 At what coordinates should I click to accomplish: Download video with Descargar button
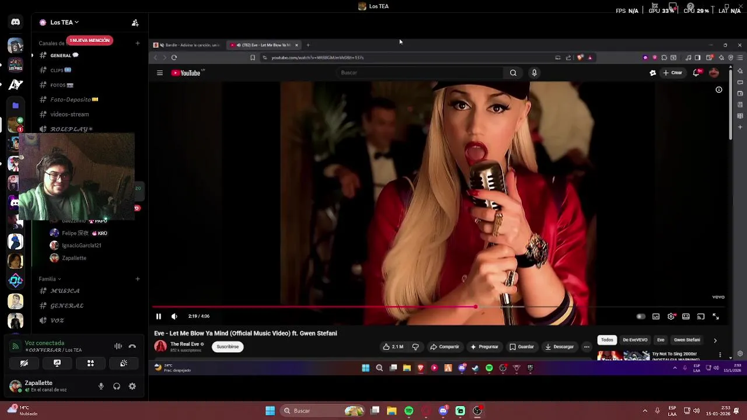tap(560, 346)
